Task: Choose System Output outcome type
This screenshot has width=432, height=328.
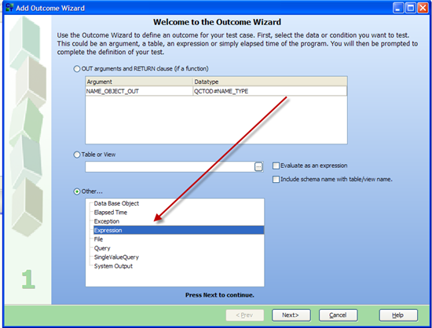Action: (113, 266)
